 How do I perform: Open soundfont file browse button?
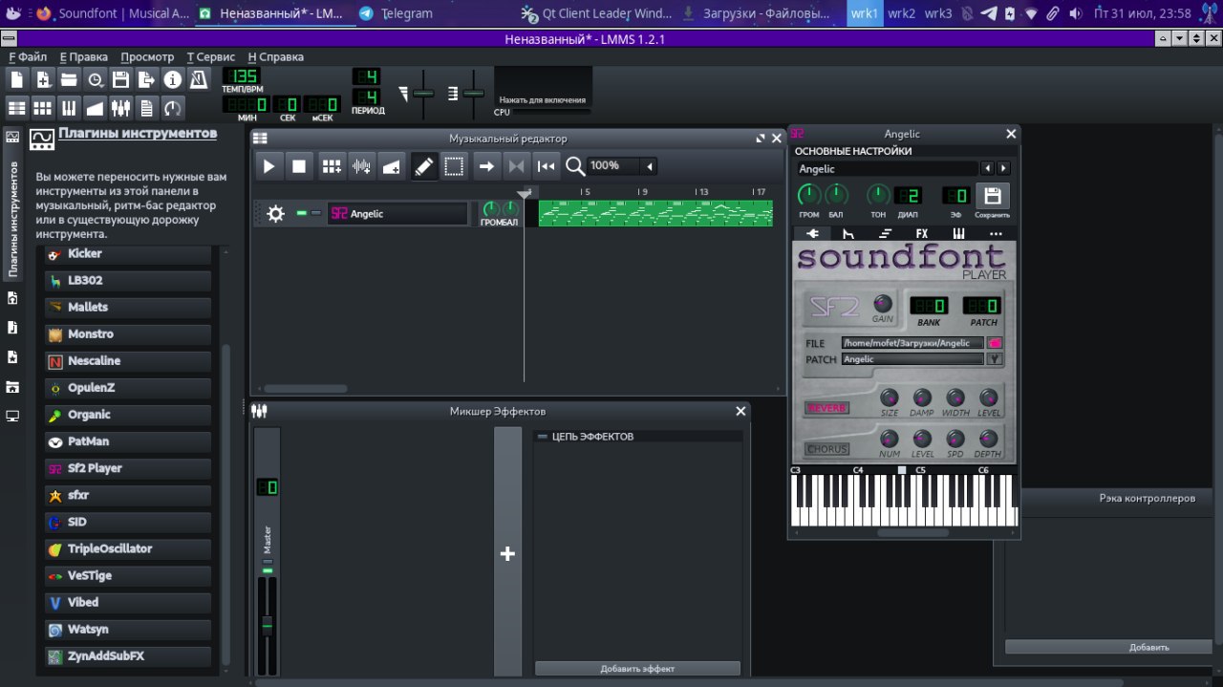[996, 343]
